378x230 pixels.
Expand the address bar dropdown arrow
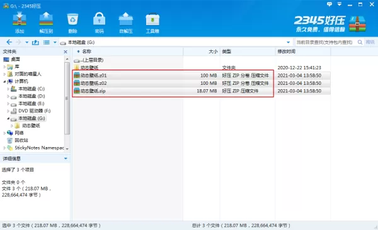click(x=288, y=43)
